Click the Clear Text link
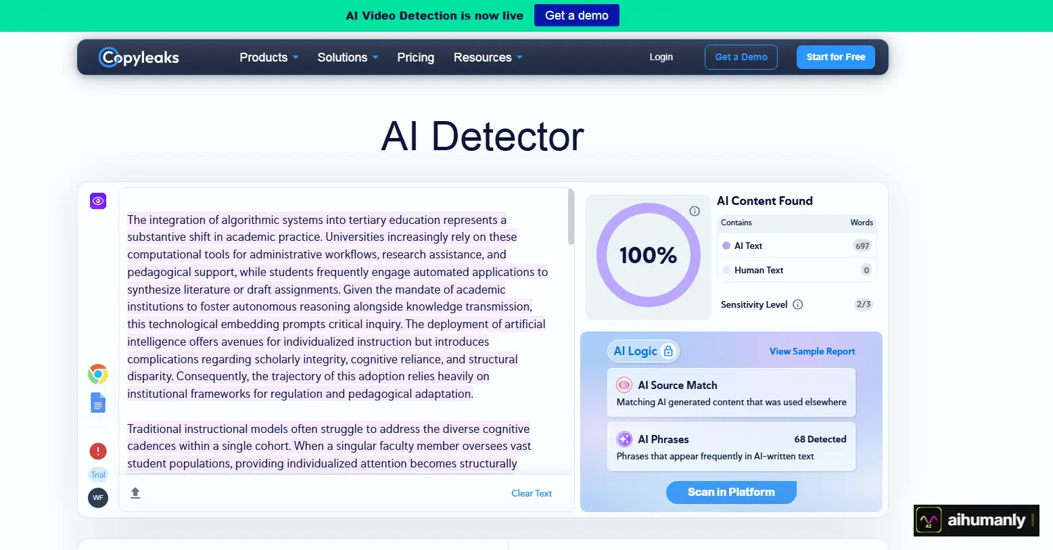Screen dimensions: 1053x550 tap(532, 493)
